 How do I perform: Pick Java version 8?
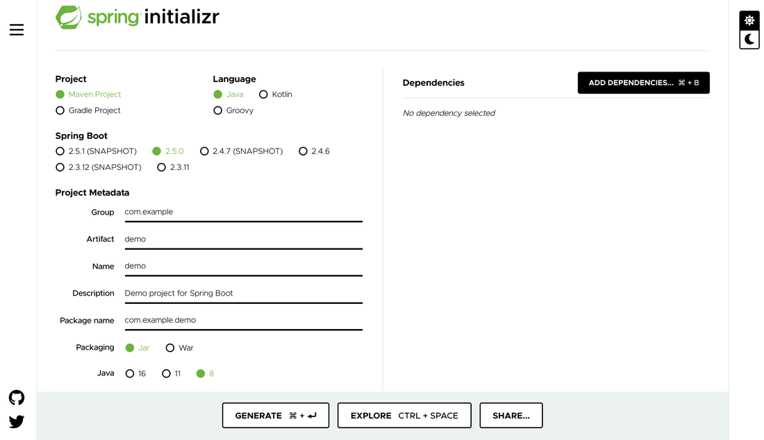pos(205,374)
